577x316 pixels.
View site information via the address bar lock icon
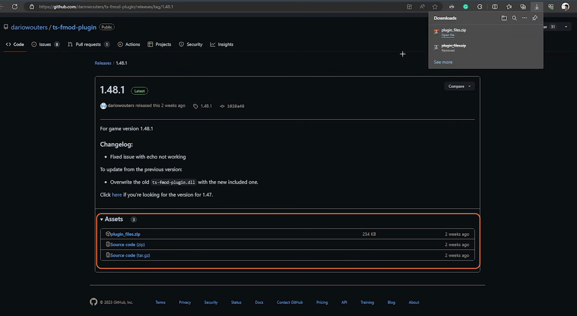tap(32, 7)
